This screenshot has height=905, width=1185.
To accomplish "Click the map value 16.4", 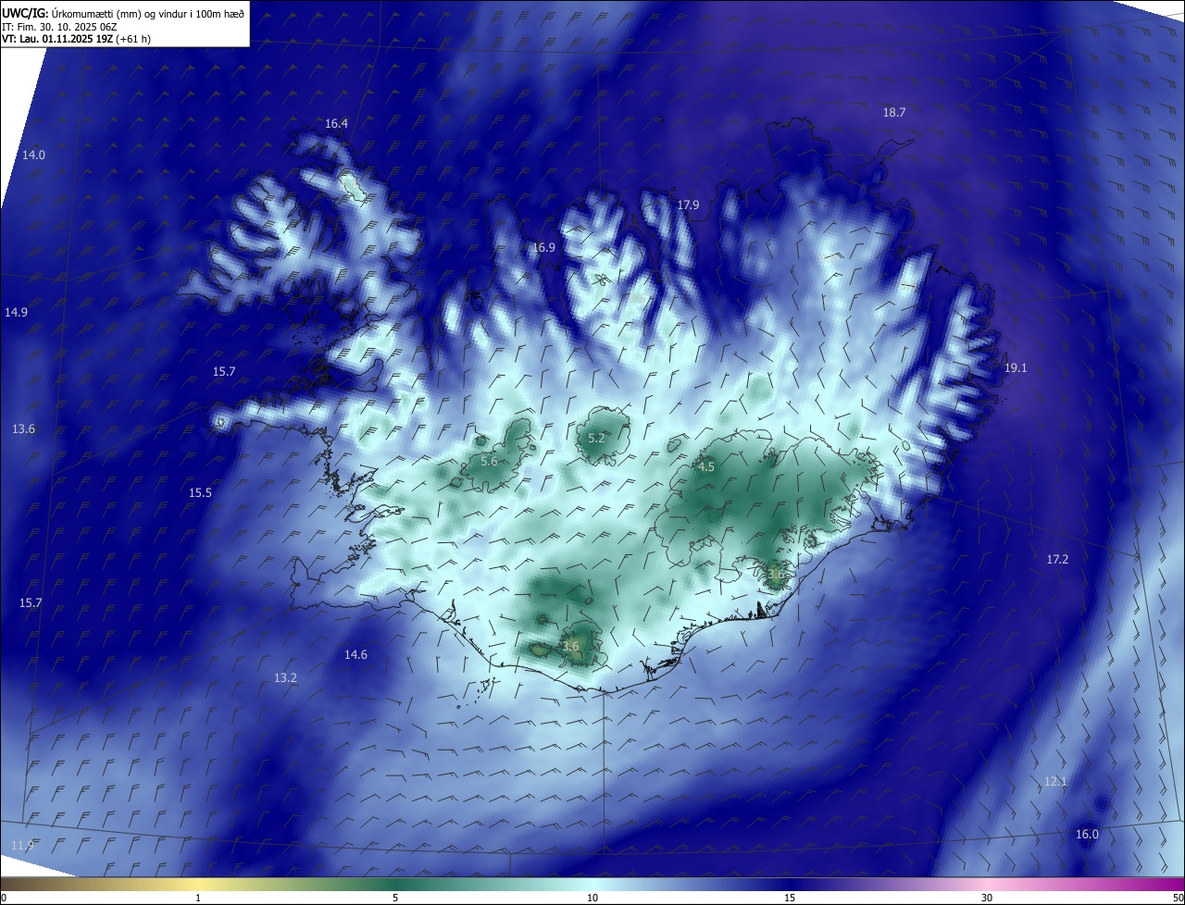I will pos(336,124).
